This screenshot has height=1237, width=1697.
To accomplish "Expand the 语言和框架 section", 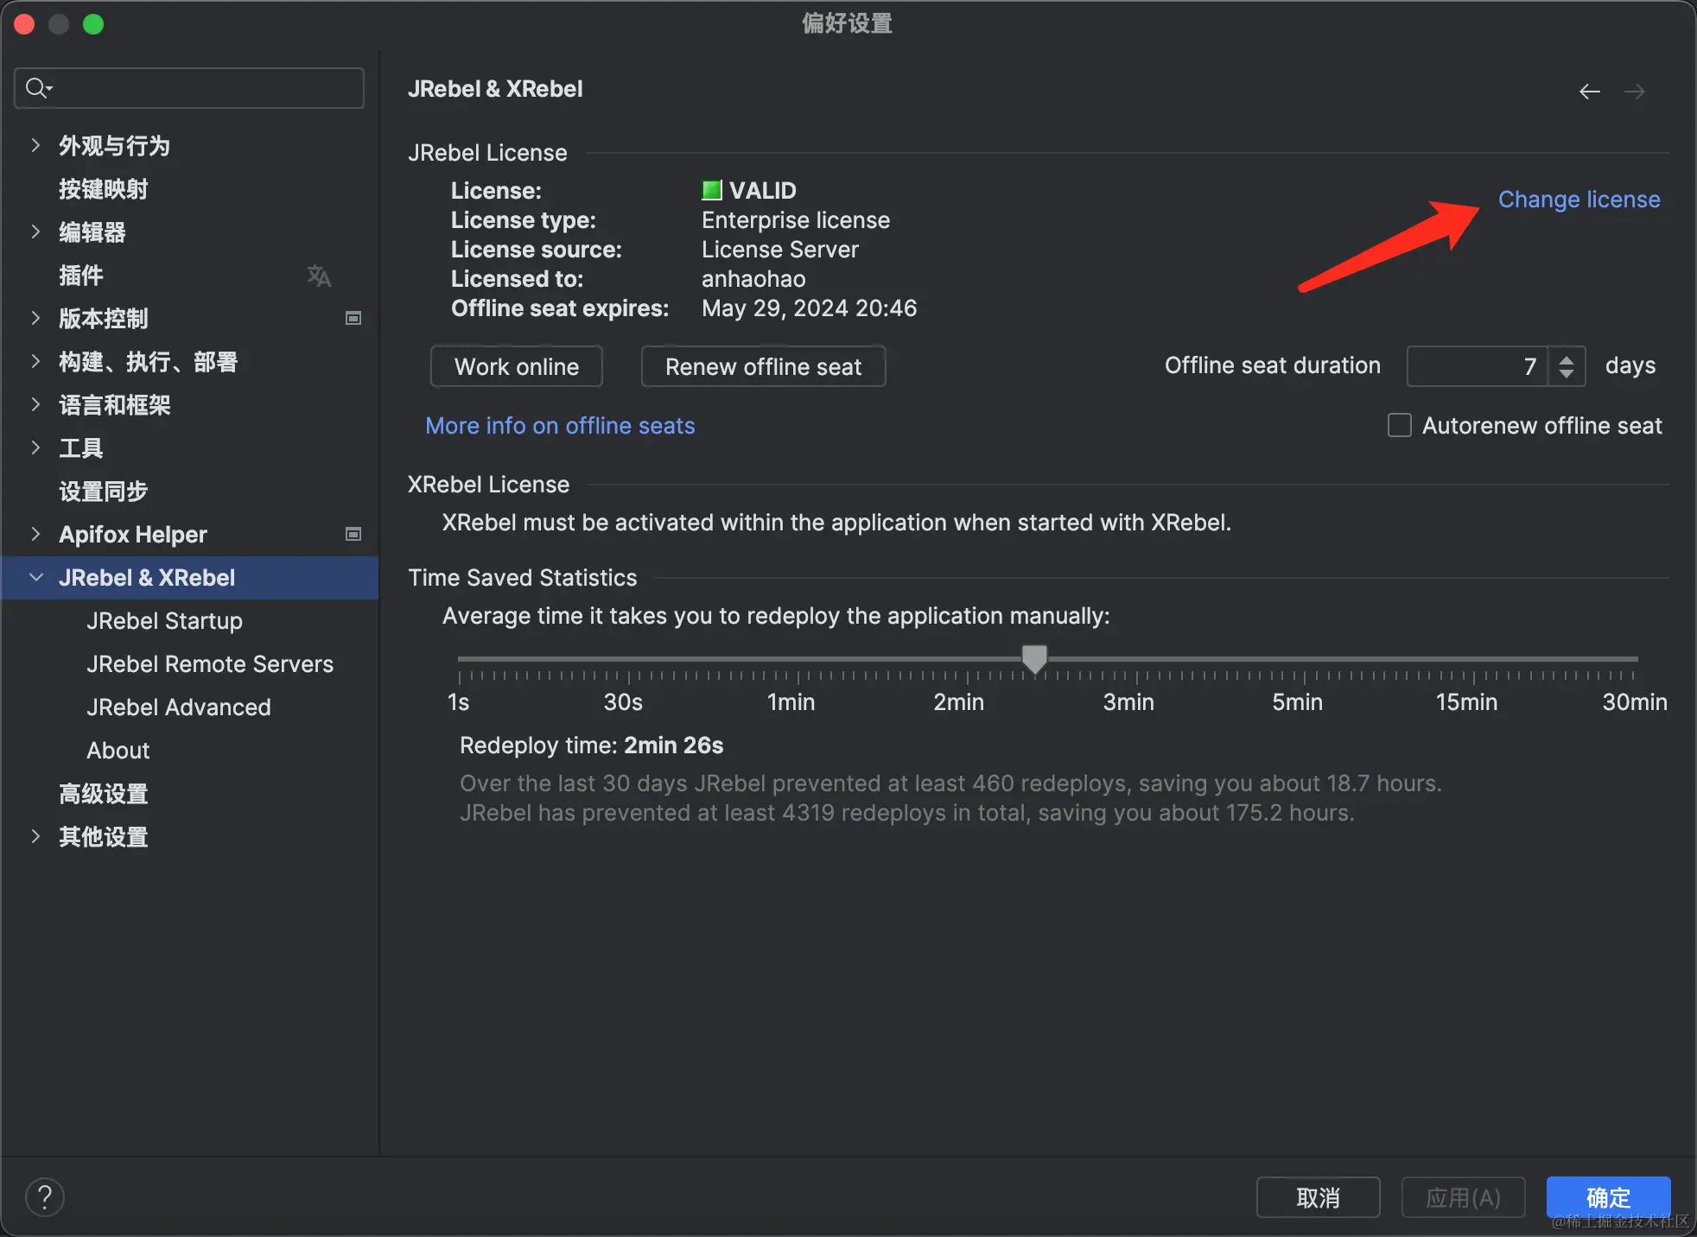I will (35, 404).
